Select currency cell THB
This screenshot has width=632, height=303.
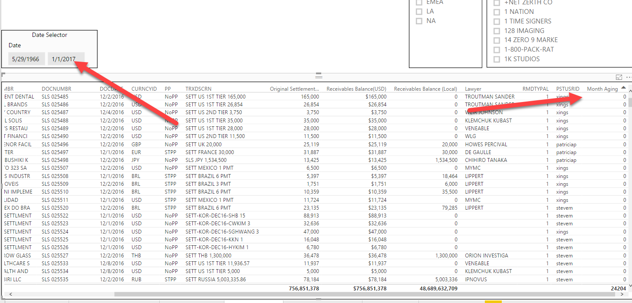[x=136, y=256]
